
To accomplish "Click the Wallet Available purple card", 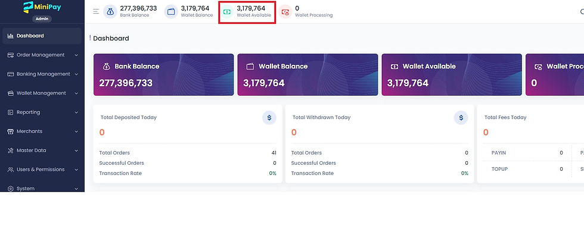I will (x=452, y=75).
